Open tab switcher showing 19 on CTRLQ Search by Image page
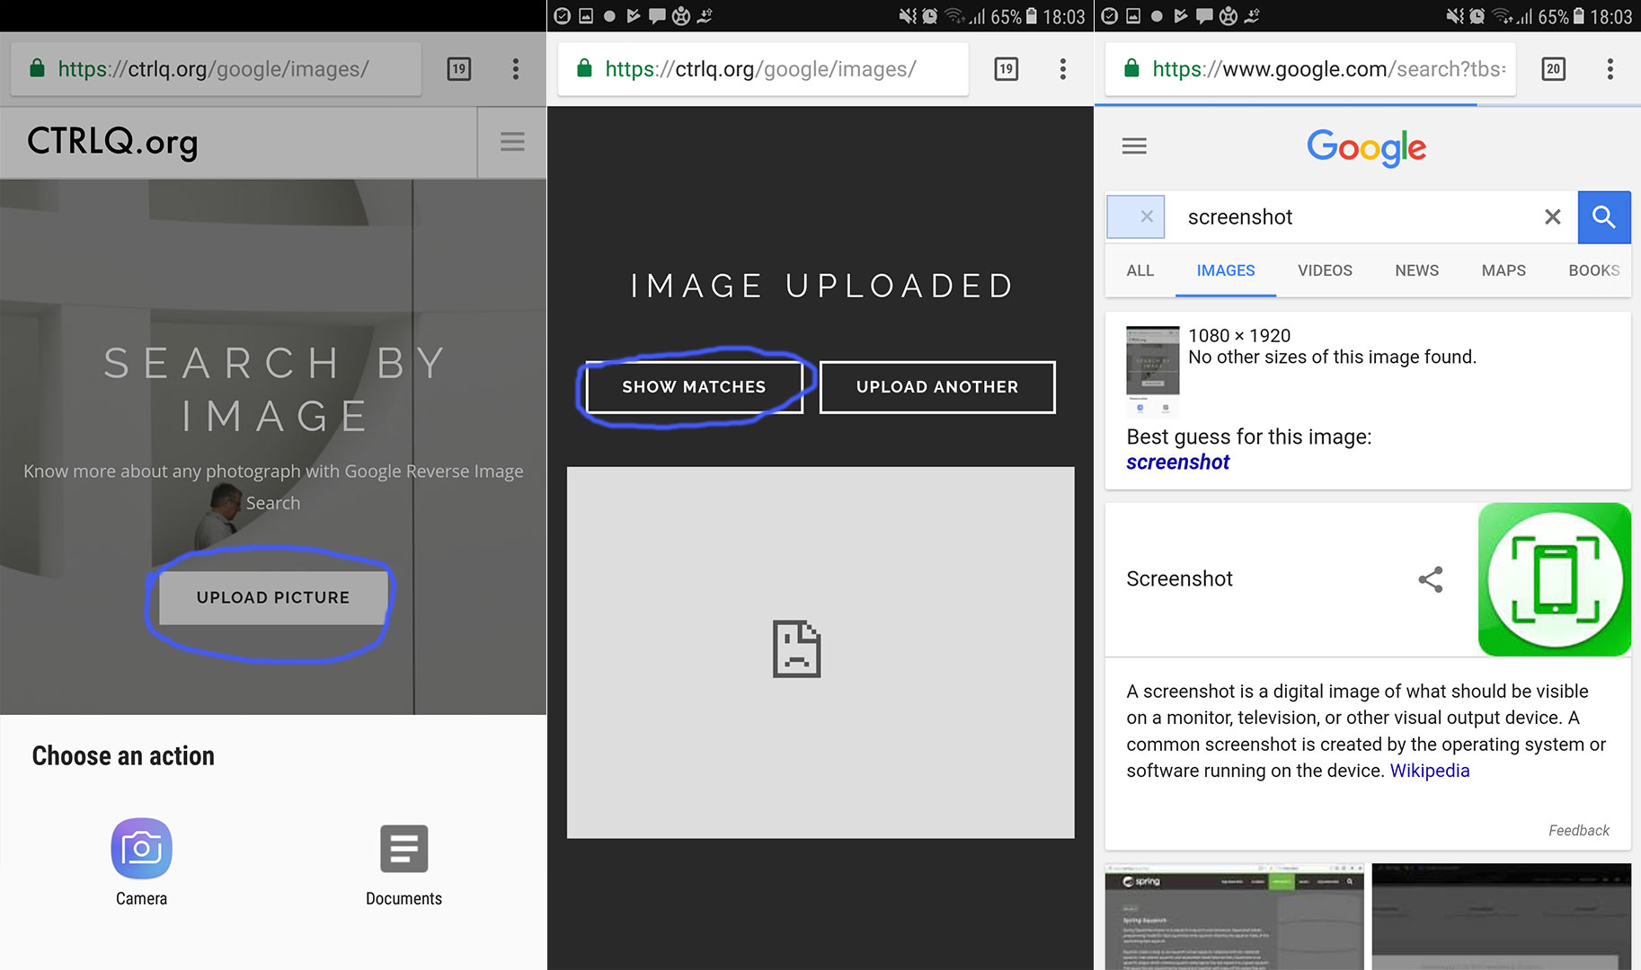The image size is (1641, 970). click(459, 69)
